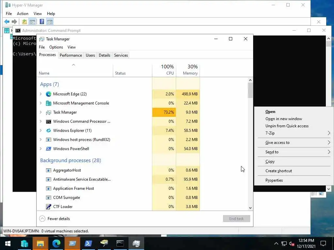Sort processes by the CPU column header

tap(164, 70)
